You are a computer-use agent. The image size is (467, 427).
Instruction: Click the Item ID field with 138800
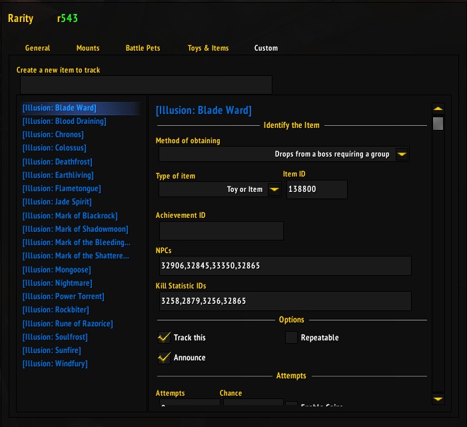tap(317, 189)
